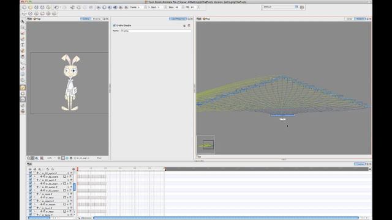Open the Camera view panel menu icon
The height and width of the screenshot is (220, 392).
(x=29, y=19)
